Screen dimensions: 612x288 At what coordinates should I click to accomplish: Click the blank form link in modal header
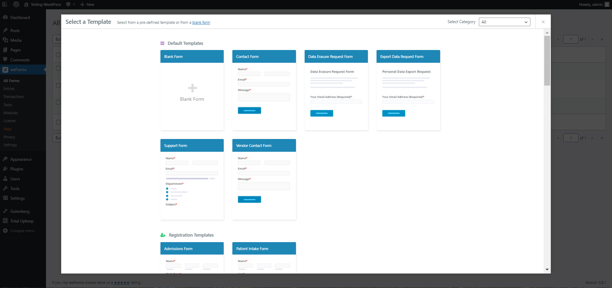[x=201, y=23]
